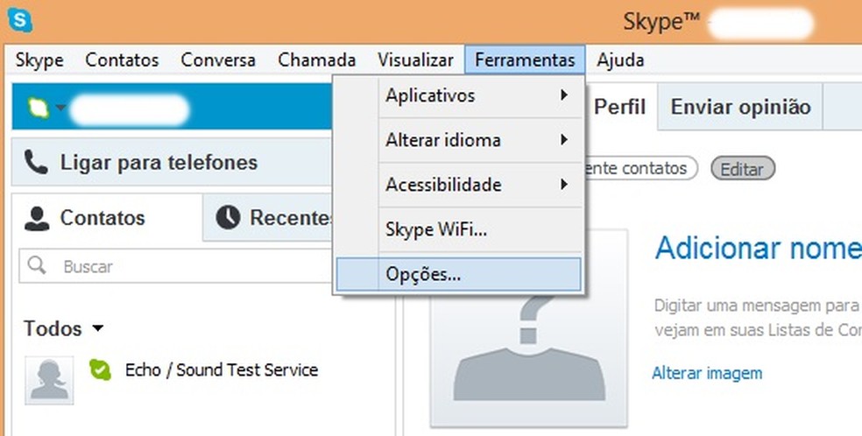The width and height of the screenshot is (862, 436).
Task: Switch to the Enviar opinião tab
Action: coord(740,107)
